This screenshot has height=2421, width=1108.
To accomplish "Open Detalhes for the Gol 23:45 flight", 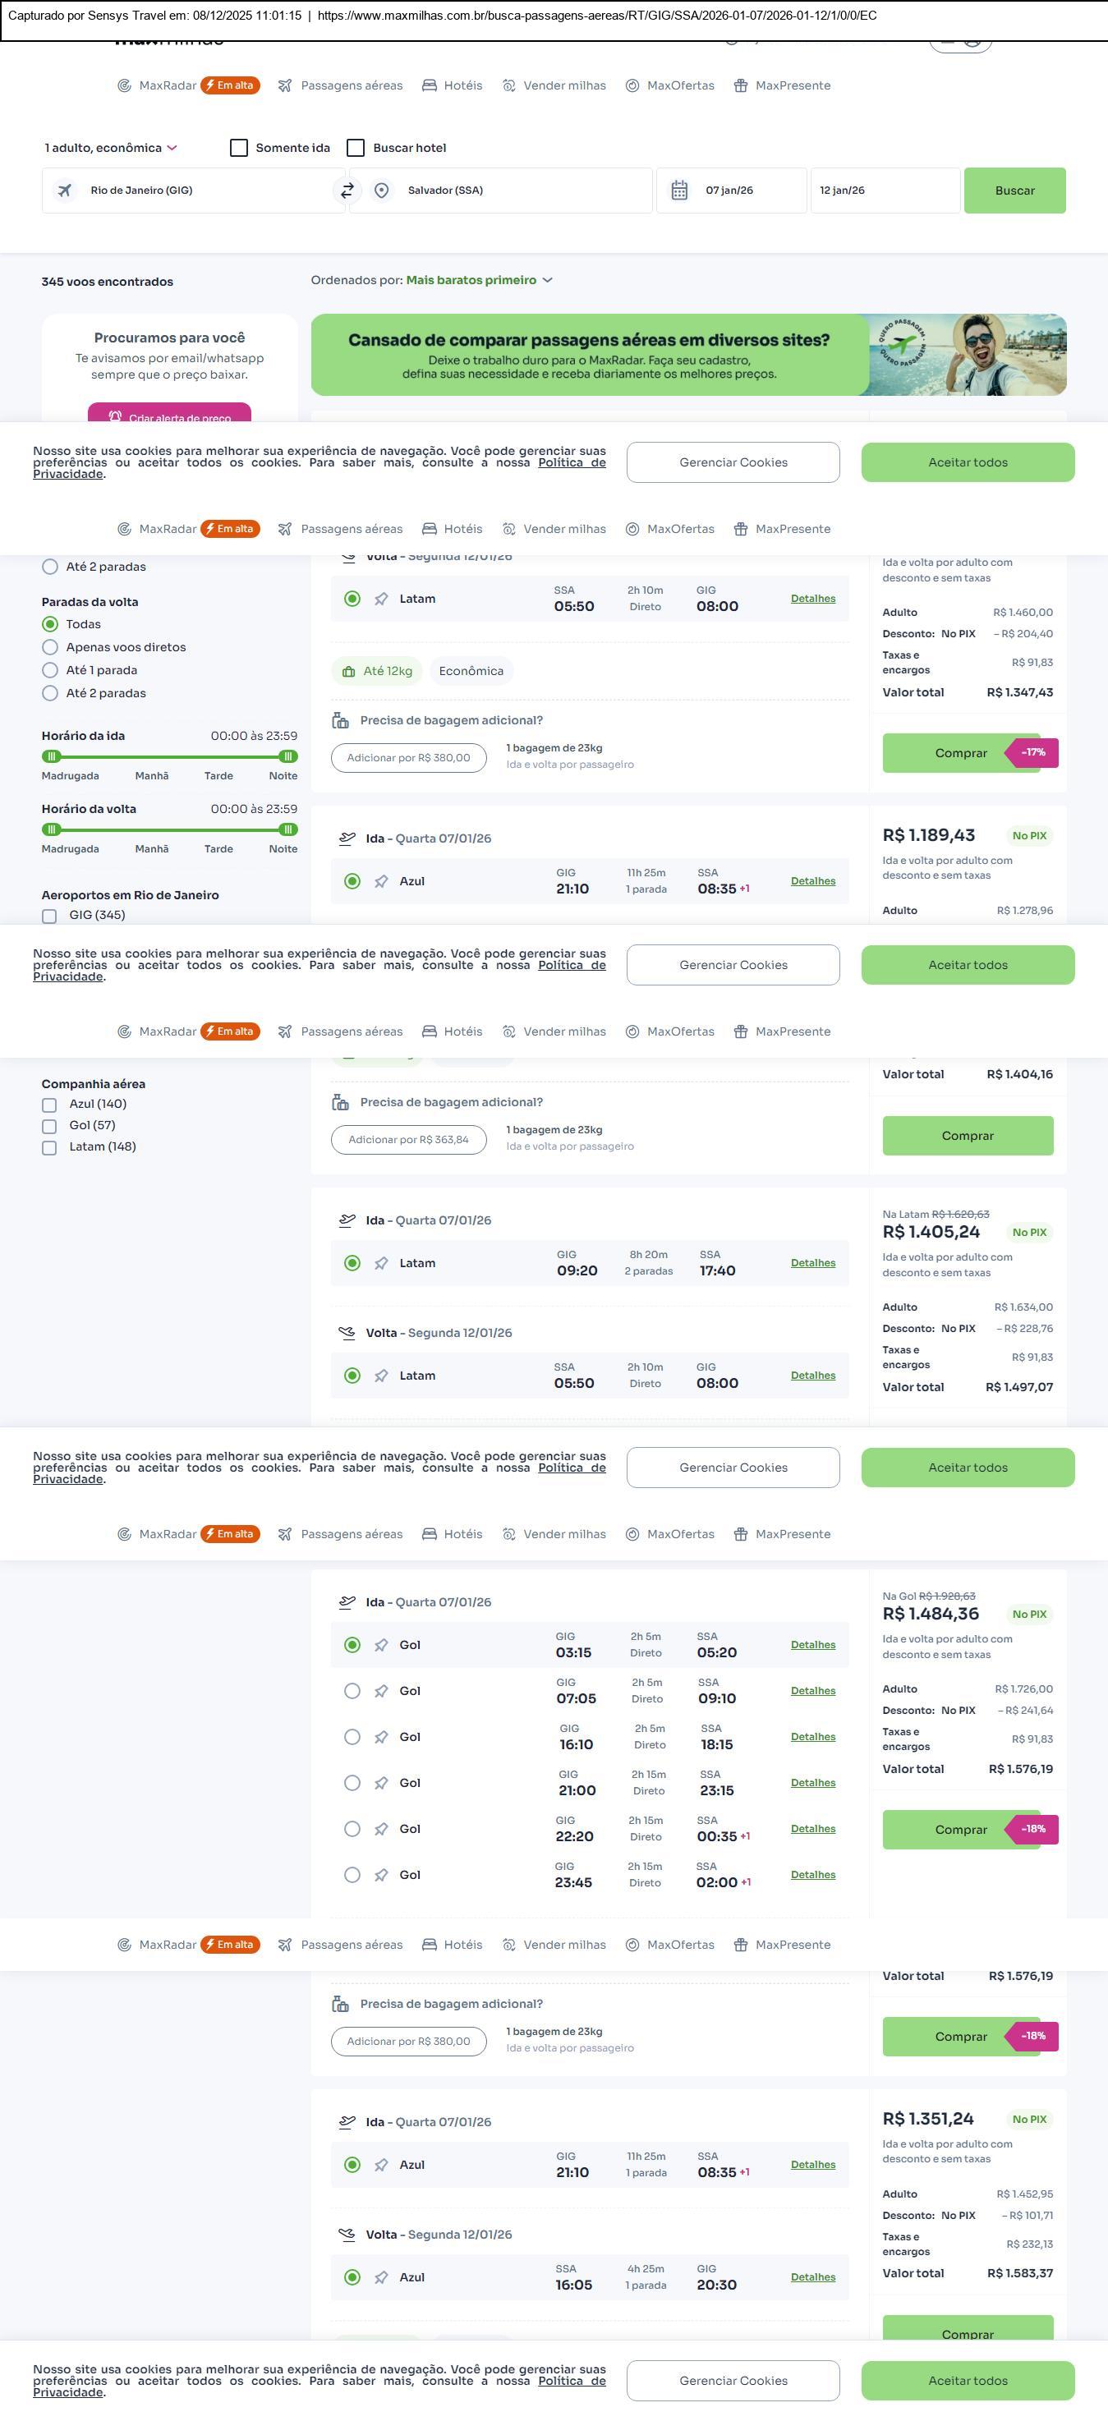I will point(813,1875).
